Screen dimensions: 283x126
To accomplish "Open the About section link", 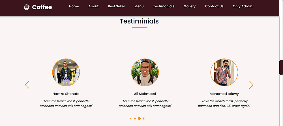I will (x=93, y=6).
